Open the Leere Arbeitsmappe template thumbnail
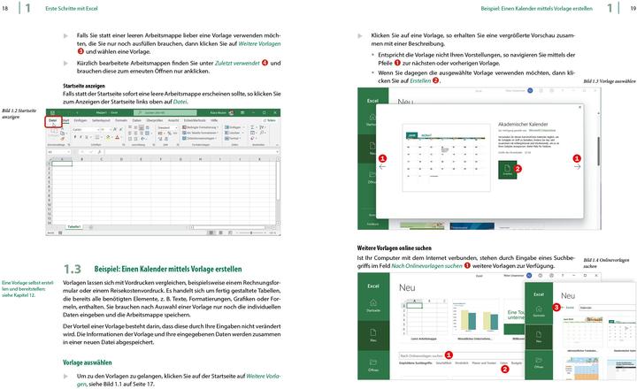The image size is (637, 389). (424, 319)
